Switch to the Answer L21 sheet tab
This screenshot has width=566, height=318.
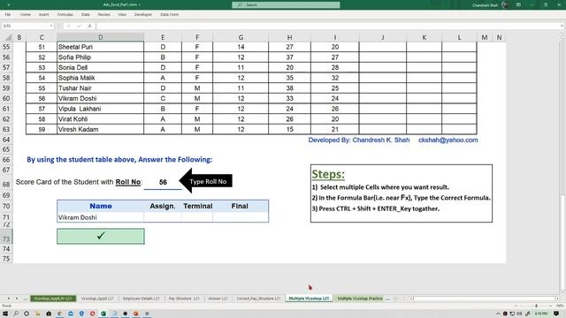[x=218, y=299]
